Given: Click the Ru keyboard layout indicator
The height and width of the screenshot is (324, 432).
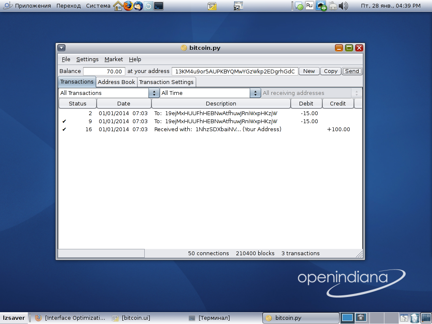Looking at the screenshot, I should (310, 6).
